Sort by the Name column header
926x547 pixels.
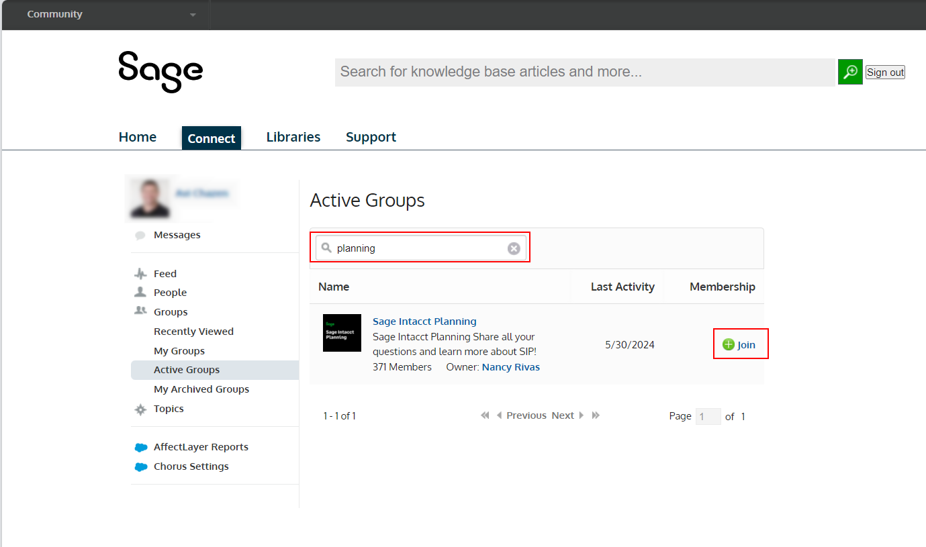334,287
